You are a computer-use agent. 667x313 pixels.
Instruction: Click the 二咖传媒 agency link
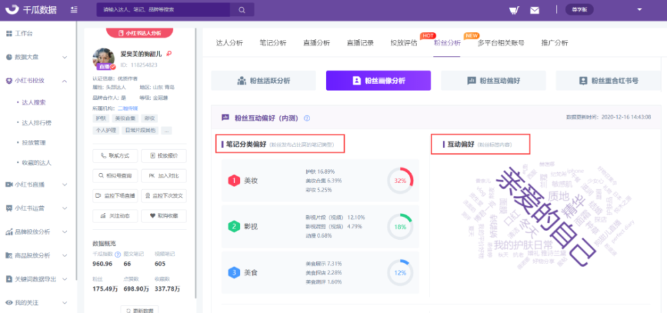click(128, 107)
